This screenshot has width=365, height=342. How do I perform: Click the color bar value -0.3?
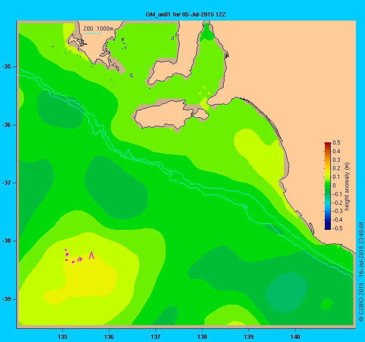337,211
